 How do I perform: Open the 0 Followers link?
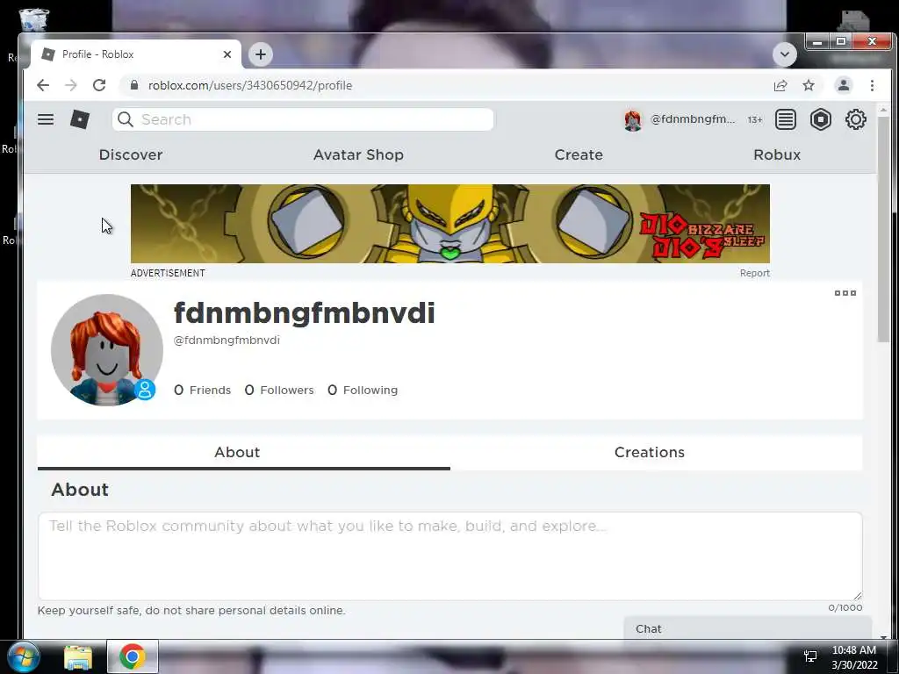pos(279,391)
